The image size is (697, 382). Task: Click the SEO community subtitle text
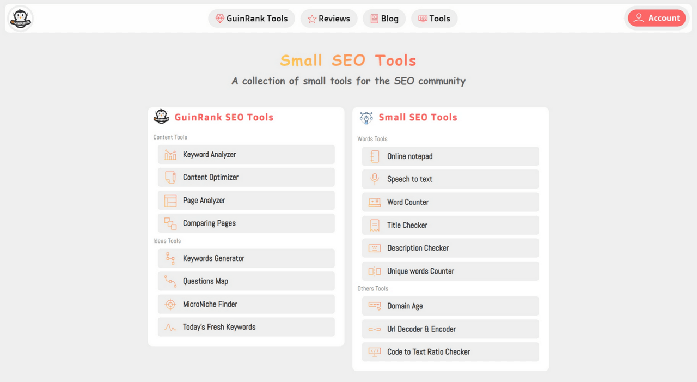[x=348, y=81]
